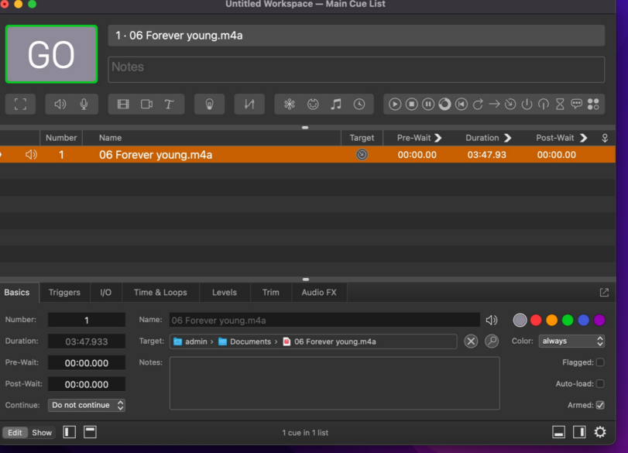Select the purple color swatch
Image resolution: width=628 pixels, height=453 pixels.
[599, 320]
